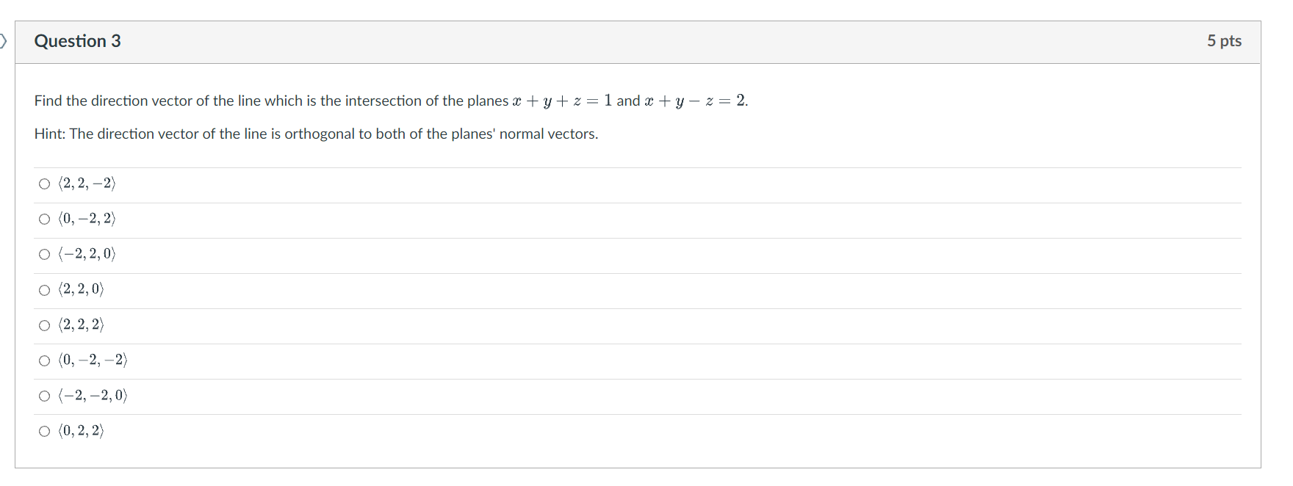The height and width of the screenshot is (486, 1293).
Task: Select the answer option ⟨0, −2, −2⟩
Action: point(44,360)
